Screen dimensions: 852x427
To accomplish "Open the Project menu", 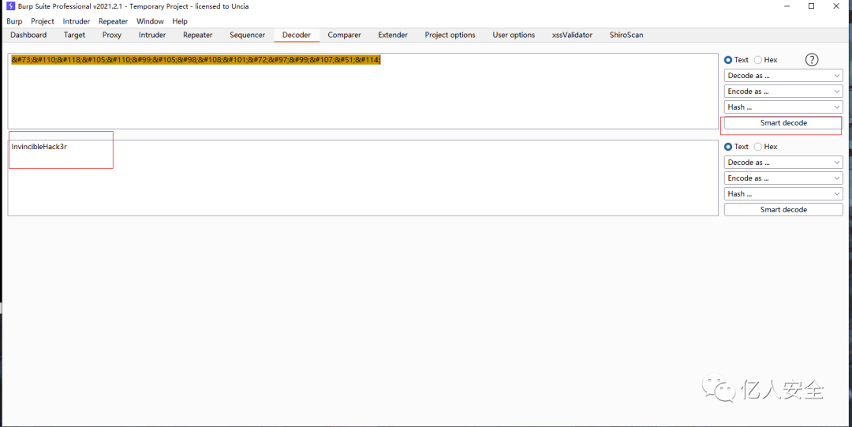I will point(43,21).
